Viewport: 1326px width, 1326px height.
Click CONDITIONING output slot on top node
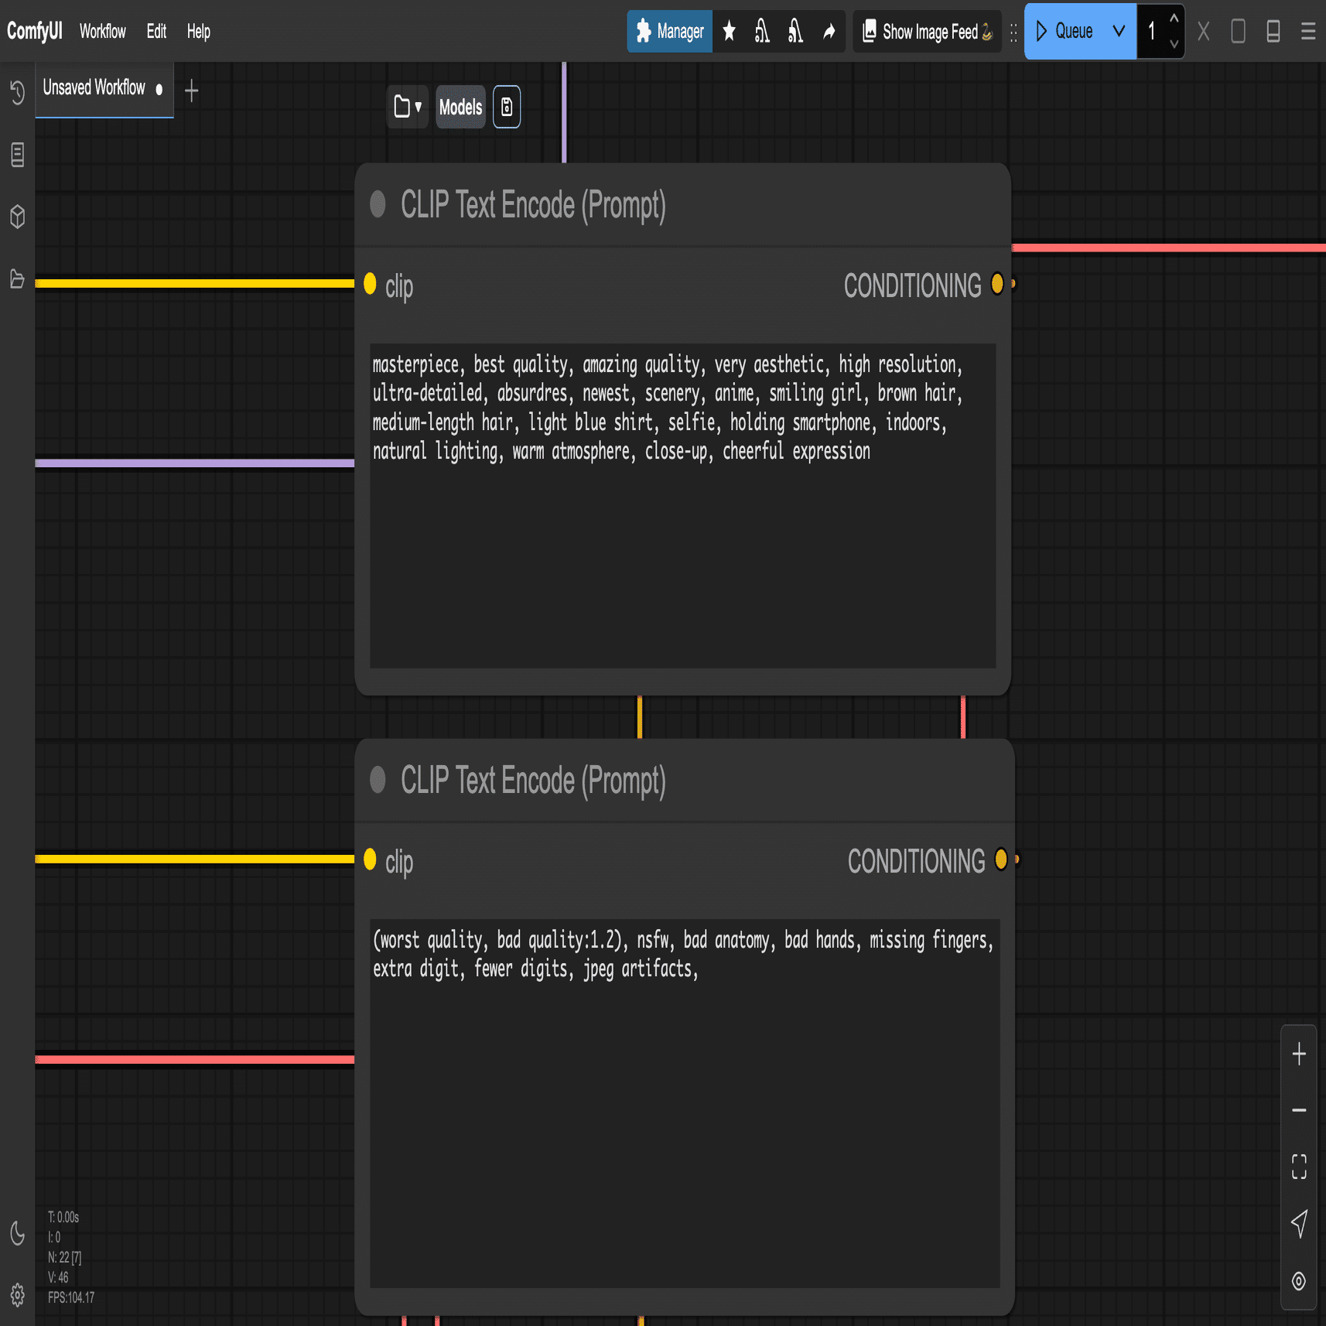997,284
